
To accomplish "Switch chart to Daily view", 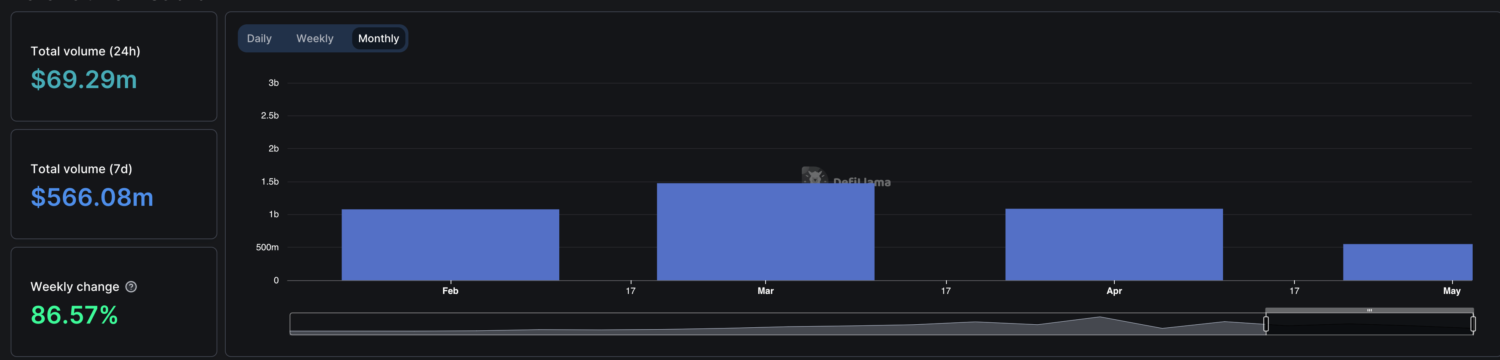I will click(259, 38).
